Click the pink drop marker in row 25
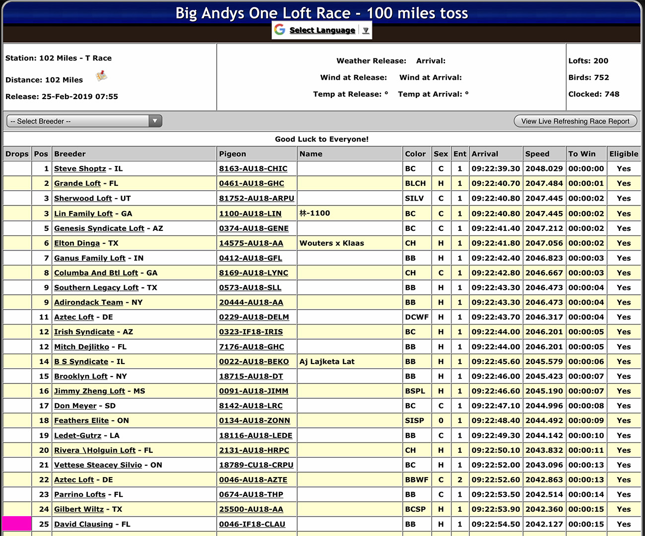 (x=17, y=524)
